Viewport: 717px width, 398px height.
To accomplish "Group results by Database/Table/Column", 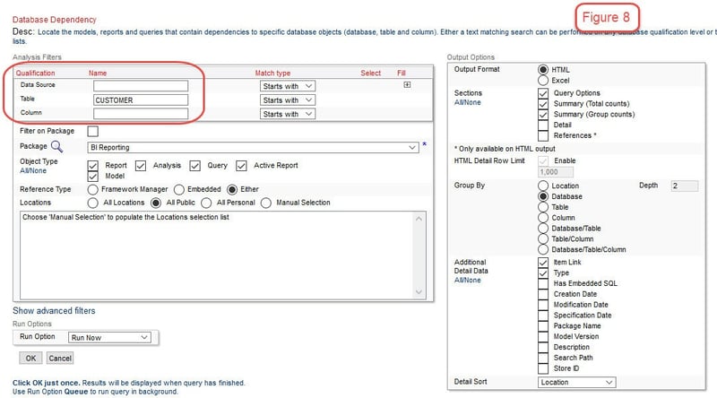I will pyautogui.click(x=543, y=250).
